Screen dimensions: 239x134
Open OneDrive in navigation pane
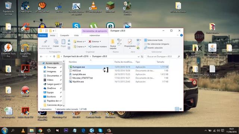click(x=52, y=88)
